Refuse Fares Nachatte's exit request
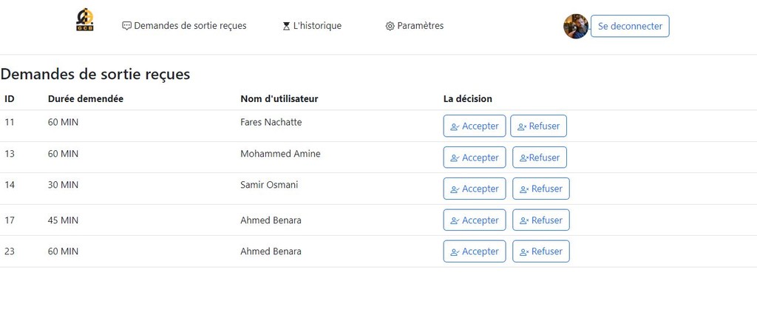The image size is (757, 315). pos(538,126)
